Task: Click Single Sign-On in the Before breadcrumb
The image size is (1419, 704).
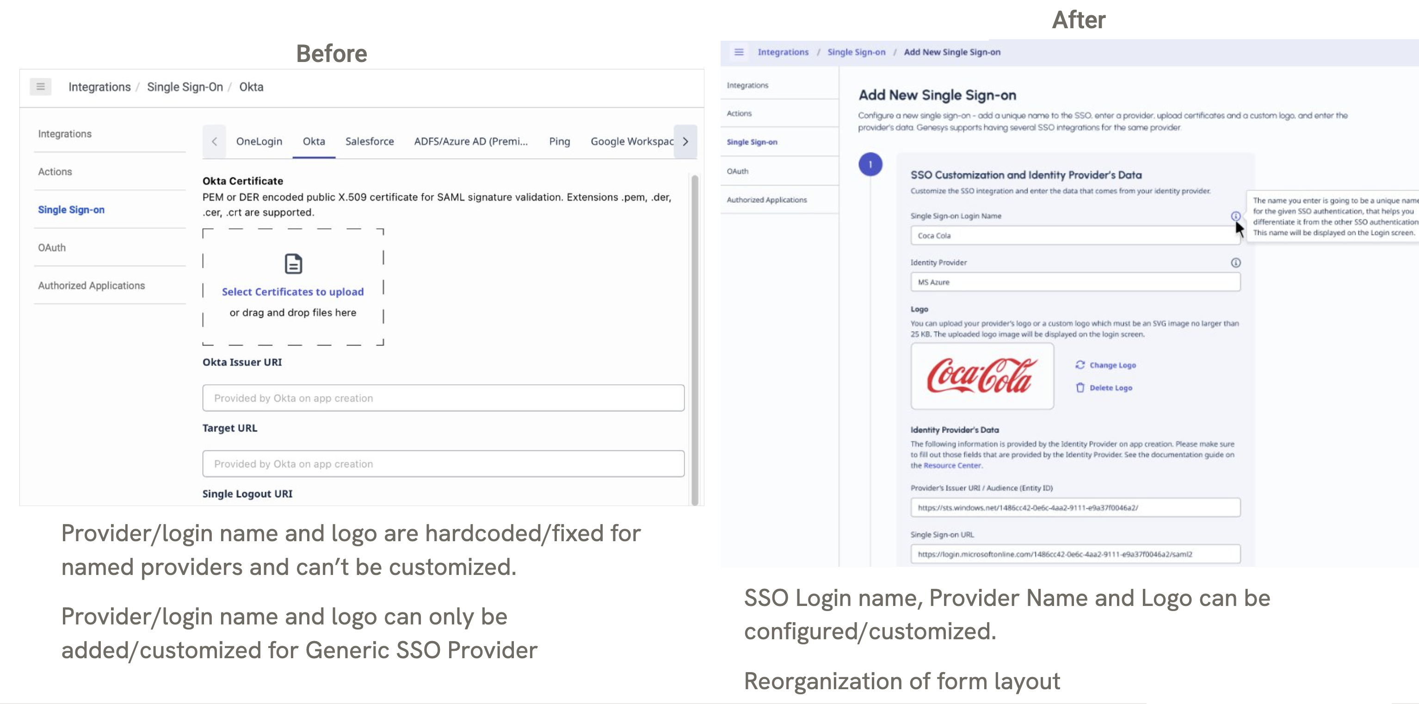Action: [185, 87]
